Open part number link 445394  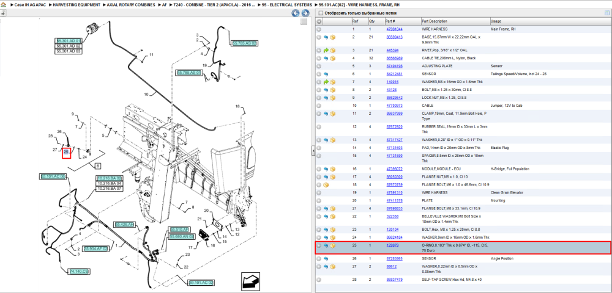coord(392,50)
